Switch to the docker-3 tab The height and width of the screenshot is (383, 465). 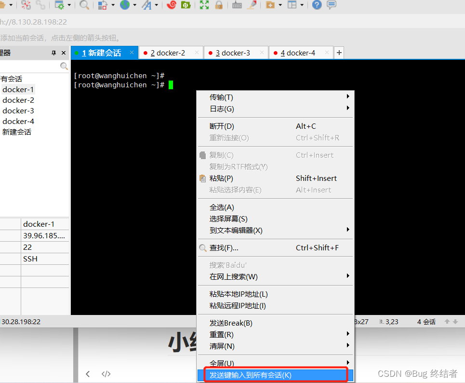233,53
